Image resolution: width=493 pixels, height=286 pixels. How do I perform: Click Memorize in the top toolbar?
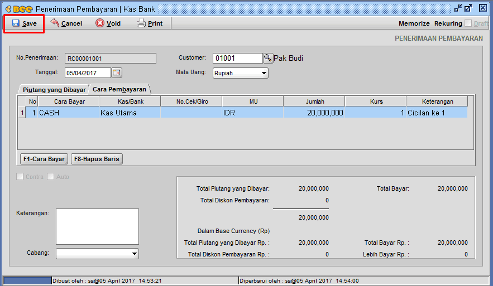coord(414,23)
